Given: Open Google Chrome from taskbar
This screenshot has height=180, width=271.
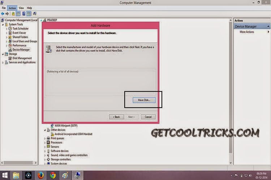Looking at the screenshot, I should (53, 175).
